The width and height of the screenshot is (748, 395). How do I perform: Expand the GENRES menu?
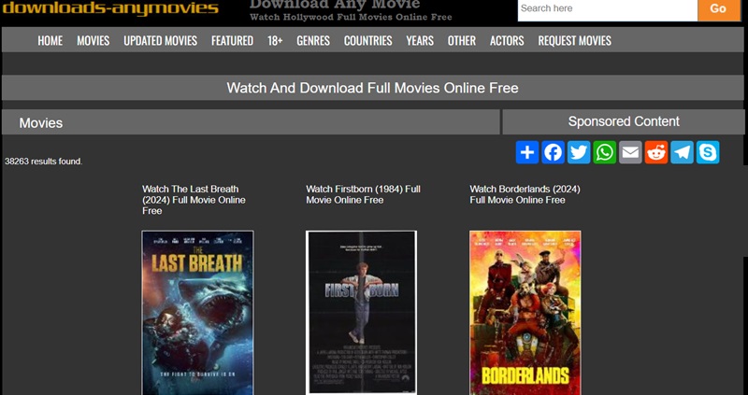point(313,40)
